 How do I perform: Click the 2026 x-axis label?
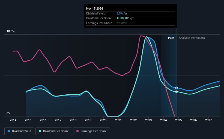point(193,120)
